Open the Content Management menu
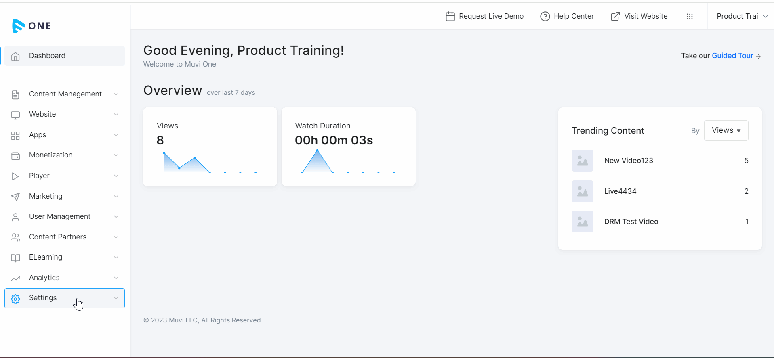 (65, 94)
